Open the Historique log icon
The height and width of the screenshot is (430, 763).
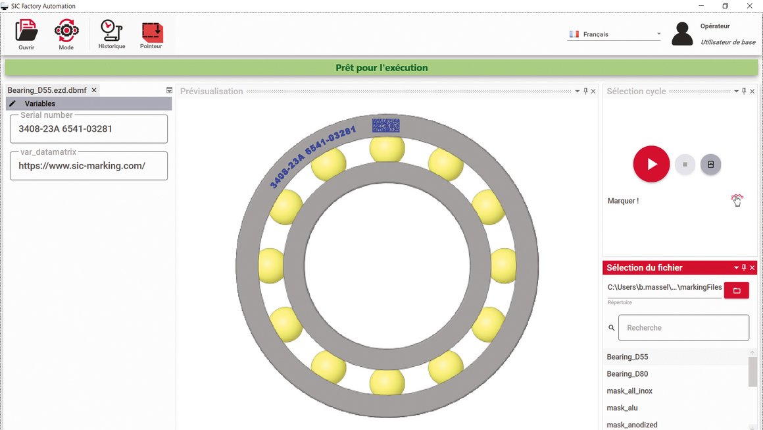pos(111,31)
